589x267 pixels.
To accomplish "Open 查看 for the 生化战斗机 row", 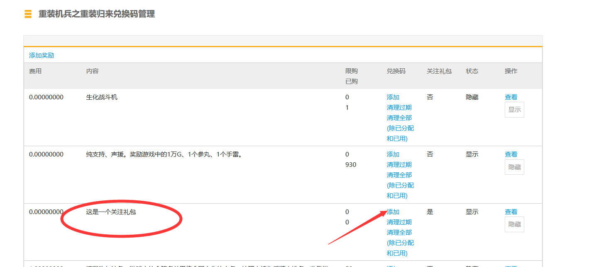I will (511, 97).
